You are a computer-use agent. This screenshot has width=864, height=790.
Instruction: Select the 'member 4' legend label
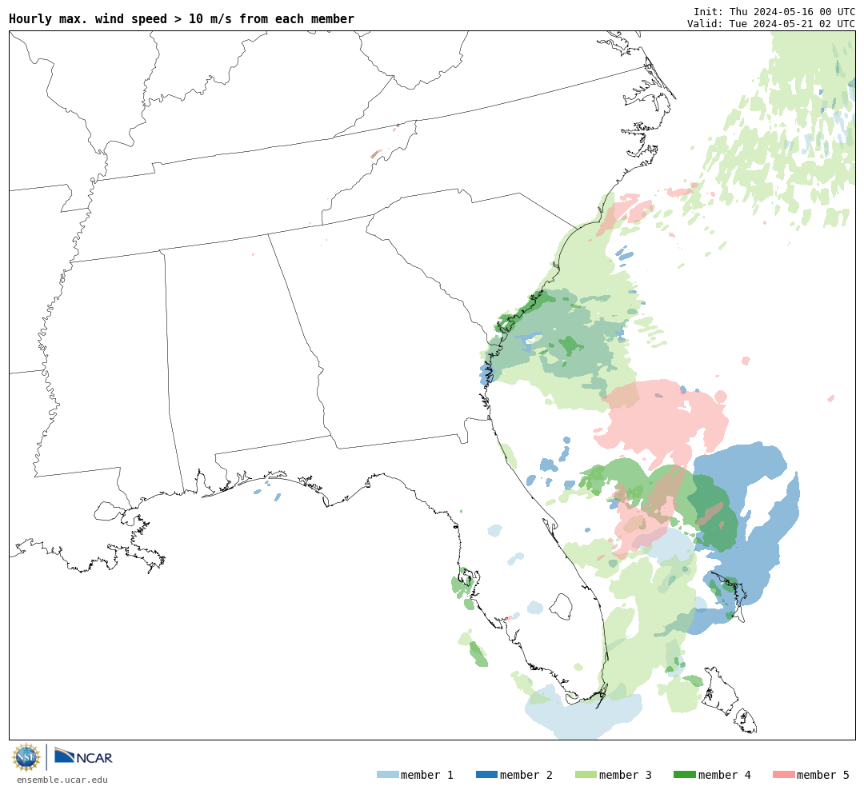(x=724, y=775)
